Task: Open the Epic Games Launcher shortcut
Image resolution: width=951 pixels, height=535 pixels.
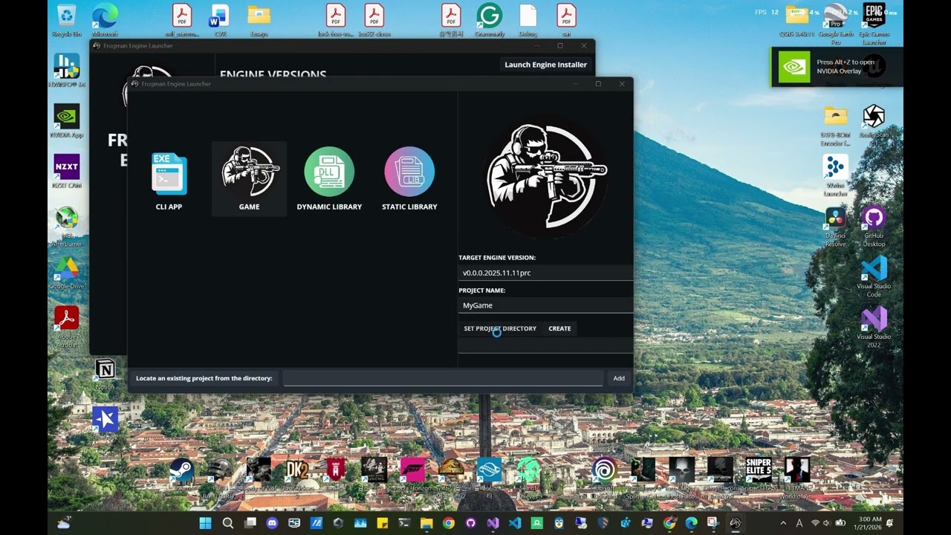Action: (874, 22)
